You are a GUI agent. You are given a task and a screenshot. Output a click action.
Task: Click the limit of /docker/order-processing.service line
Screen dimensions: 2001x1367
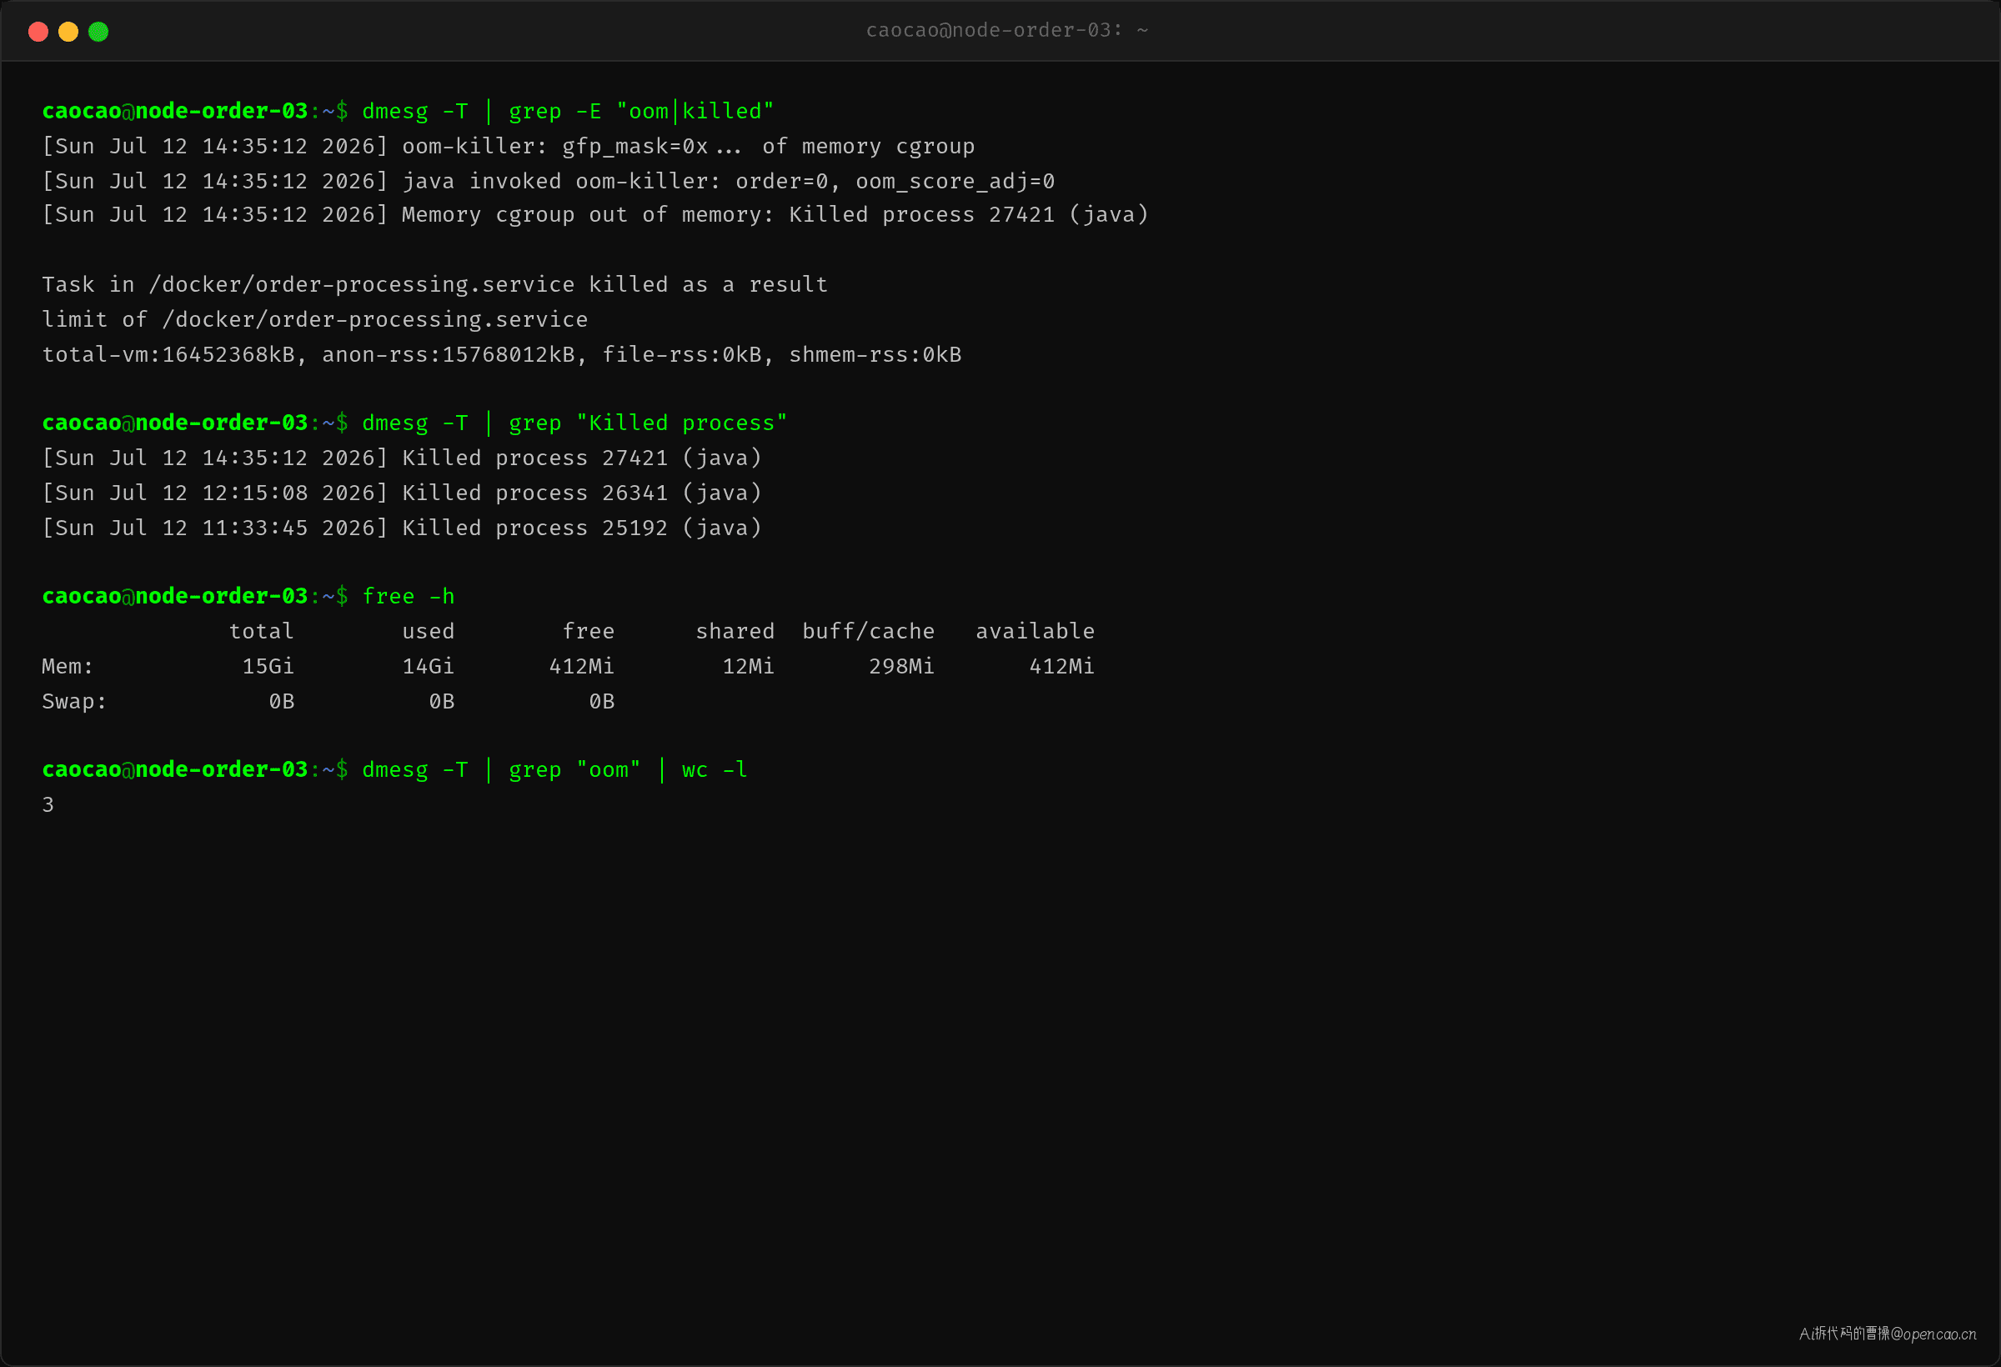(315, 319)
